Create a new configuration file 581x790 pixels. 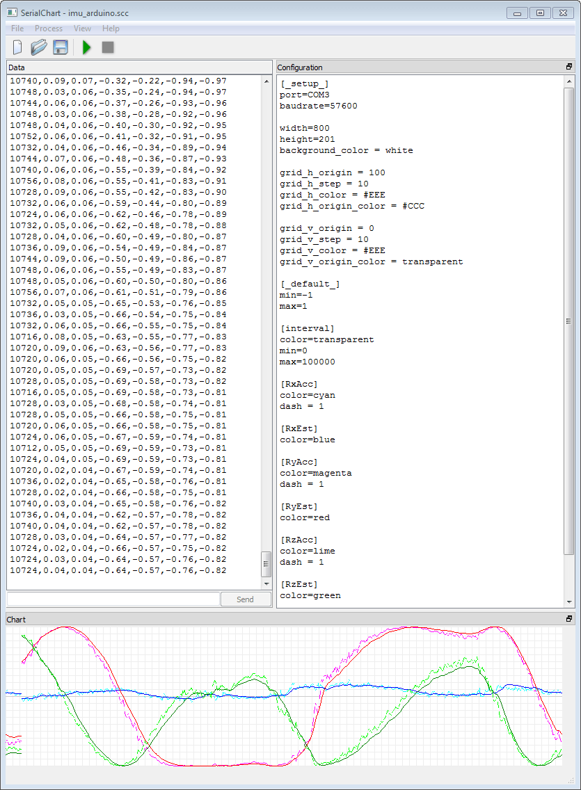pos(16,47)
